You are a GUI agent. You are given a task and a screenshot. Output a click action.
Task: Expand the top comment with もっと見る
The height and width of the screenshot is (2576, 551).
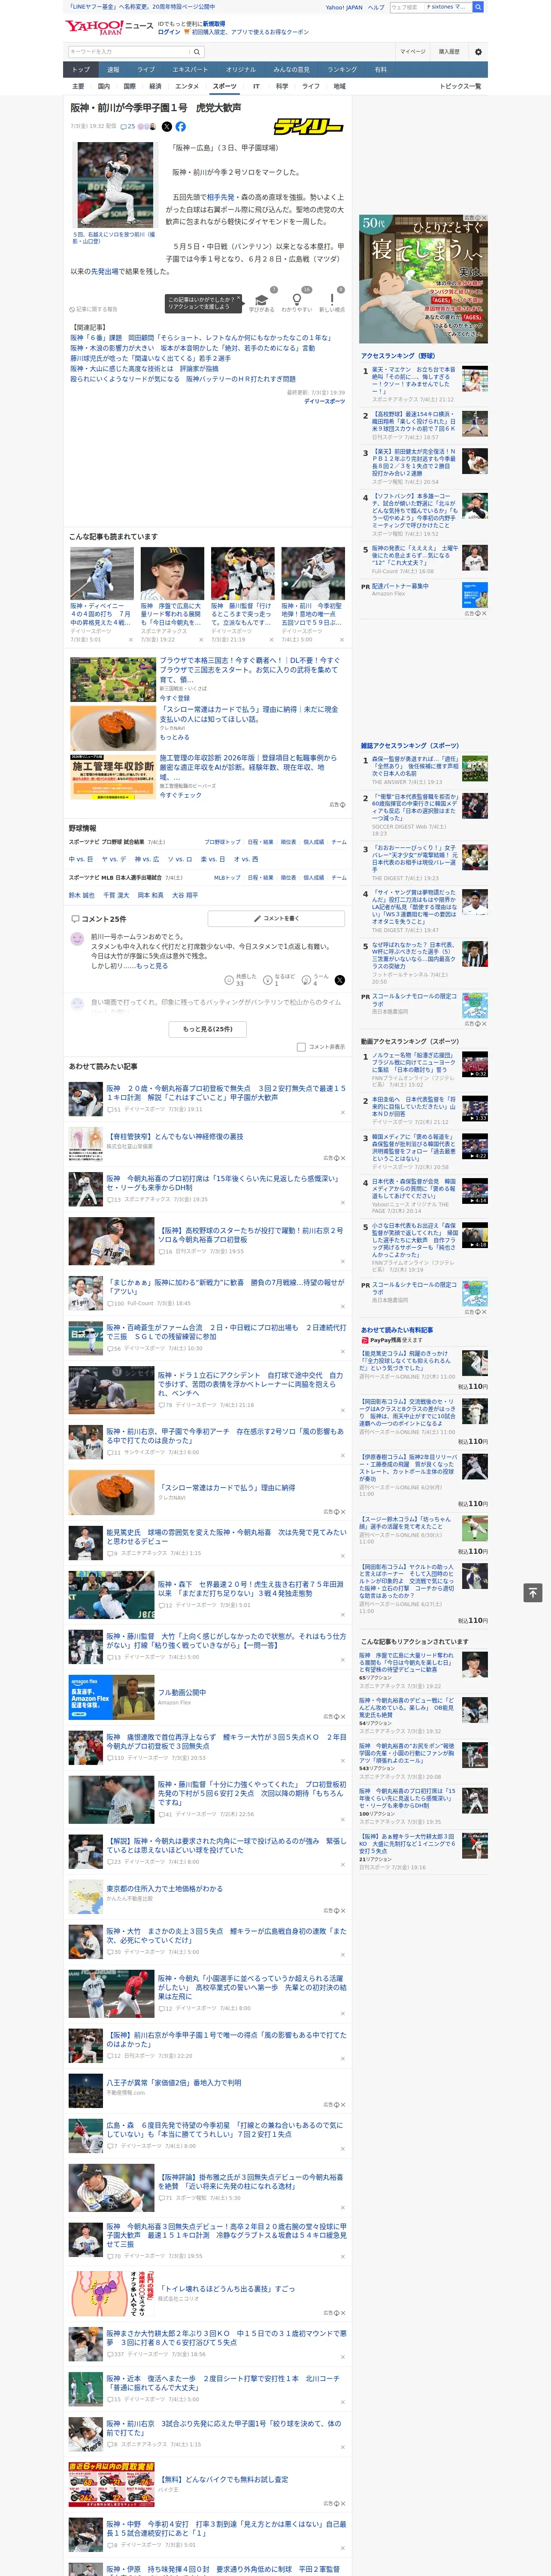pos(152,966)
